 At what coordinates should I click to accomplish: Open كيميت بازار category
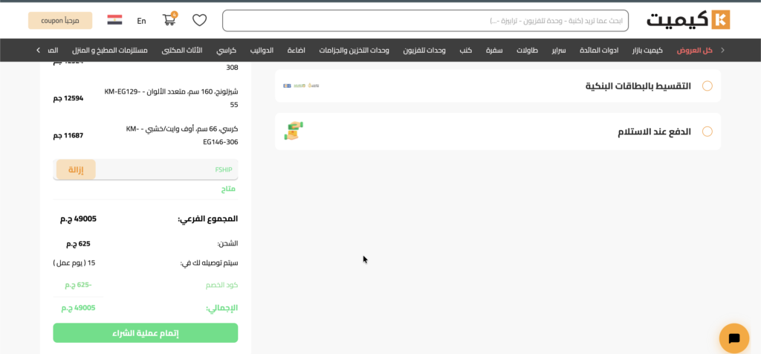(x=647, y=51)
